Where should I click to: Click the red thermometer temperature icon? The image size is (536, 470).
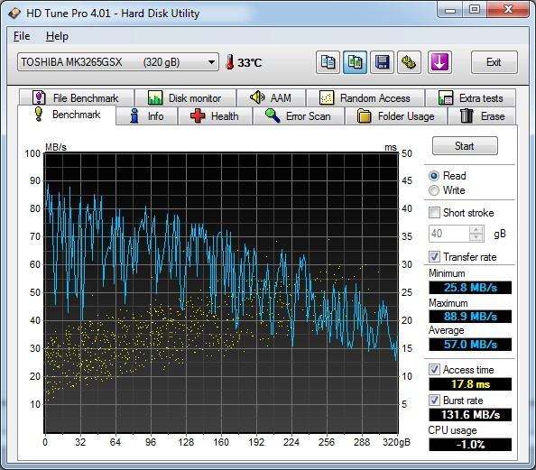coord(230,62)
